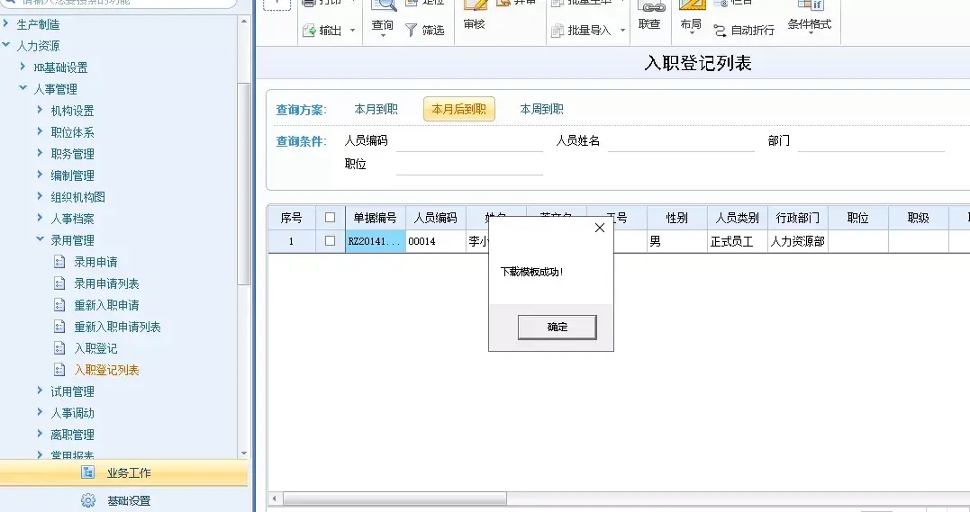Click into the 部门 query field

point(871,142)
